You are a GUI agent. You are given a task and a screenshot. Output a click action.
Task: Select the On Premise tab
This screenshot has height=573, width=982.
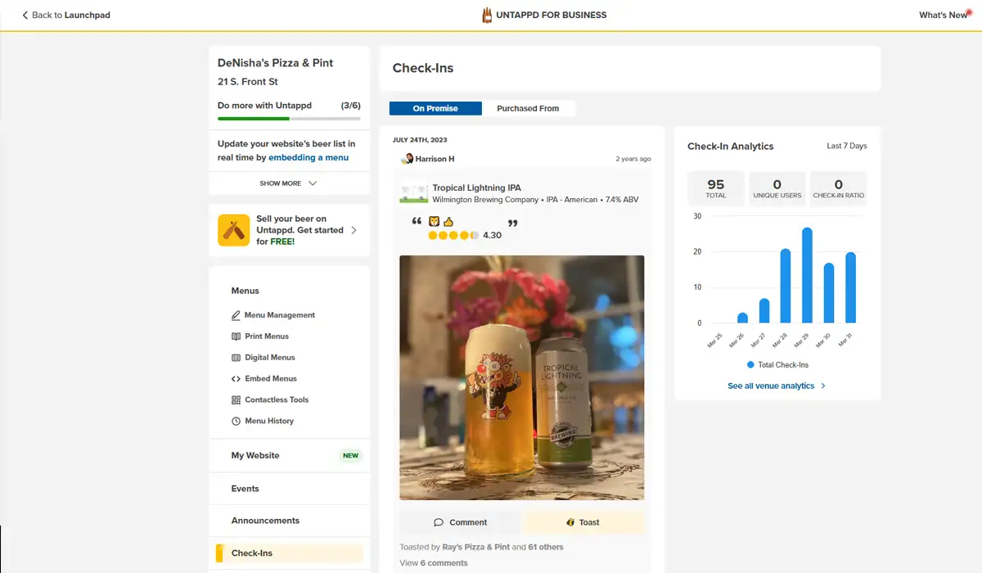[x=435, y=107]
